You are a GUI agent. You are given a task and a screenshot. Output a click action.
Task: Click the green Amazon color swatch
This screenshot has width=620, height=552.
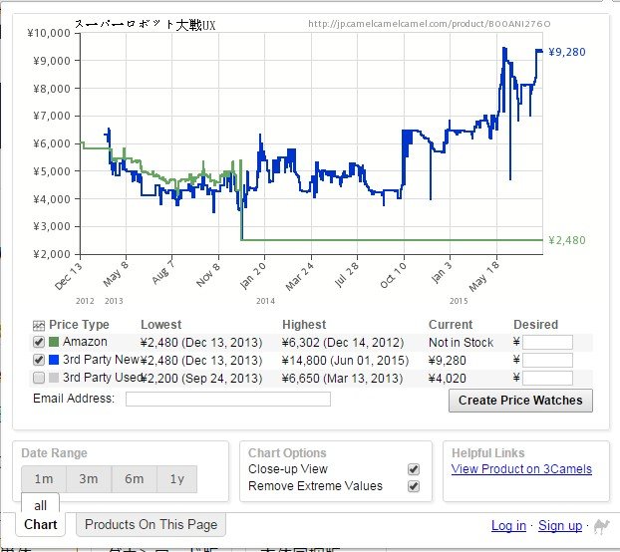click(x=54, y=343)
